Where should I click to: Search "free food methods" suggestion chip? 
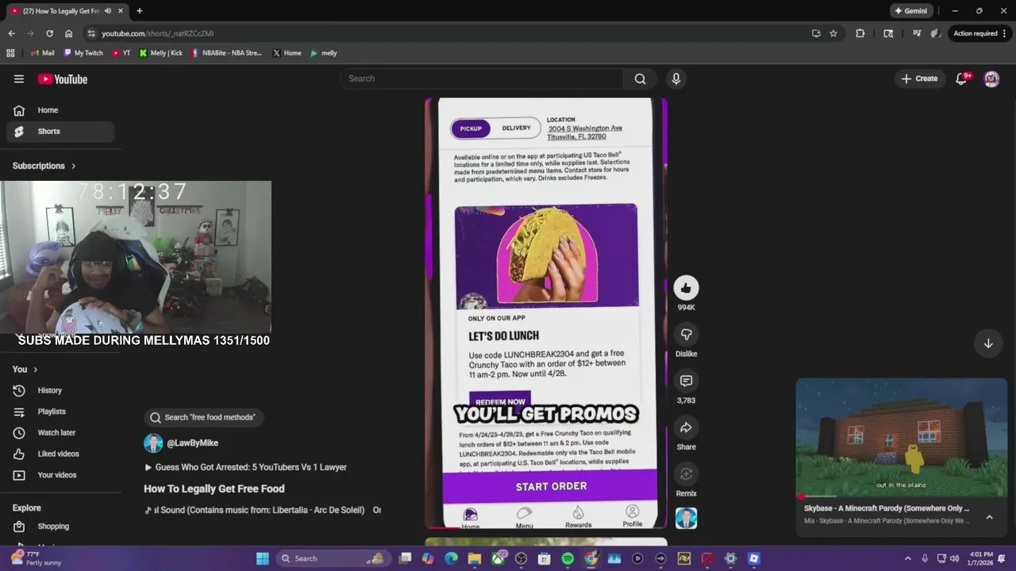click(204, 417)
